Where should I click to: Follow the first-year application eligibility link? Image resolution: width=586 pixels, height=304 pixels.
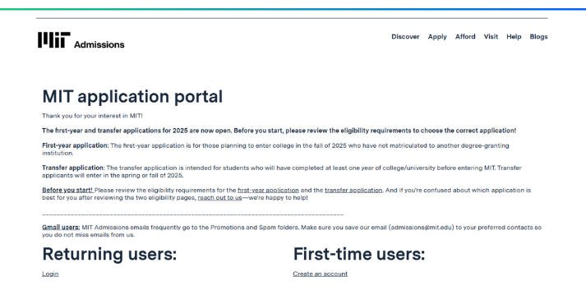268,190
